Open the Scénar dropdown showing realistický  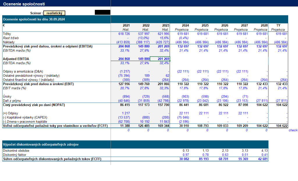click(54, 13)
